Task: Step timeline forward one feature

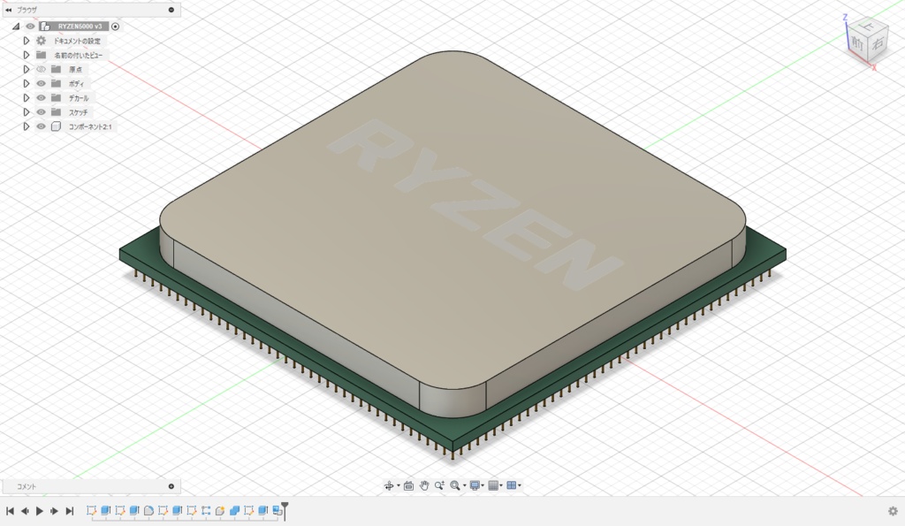Action: click(54, 511)
